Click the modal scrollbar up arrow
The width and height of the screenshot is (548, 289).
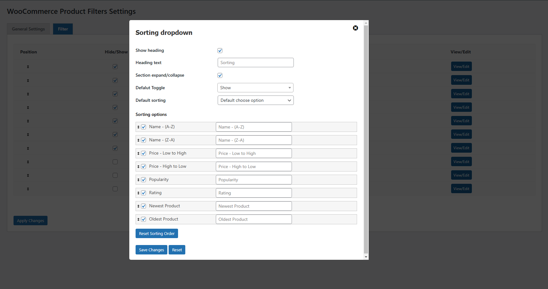366,23
